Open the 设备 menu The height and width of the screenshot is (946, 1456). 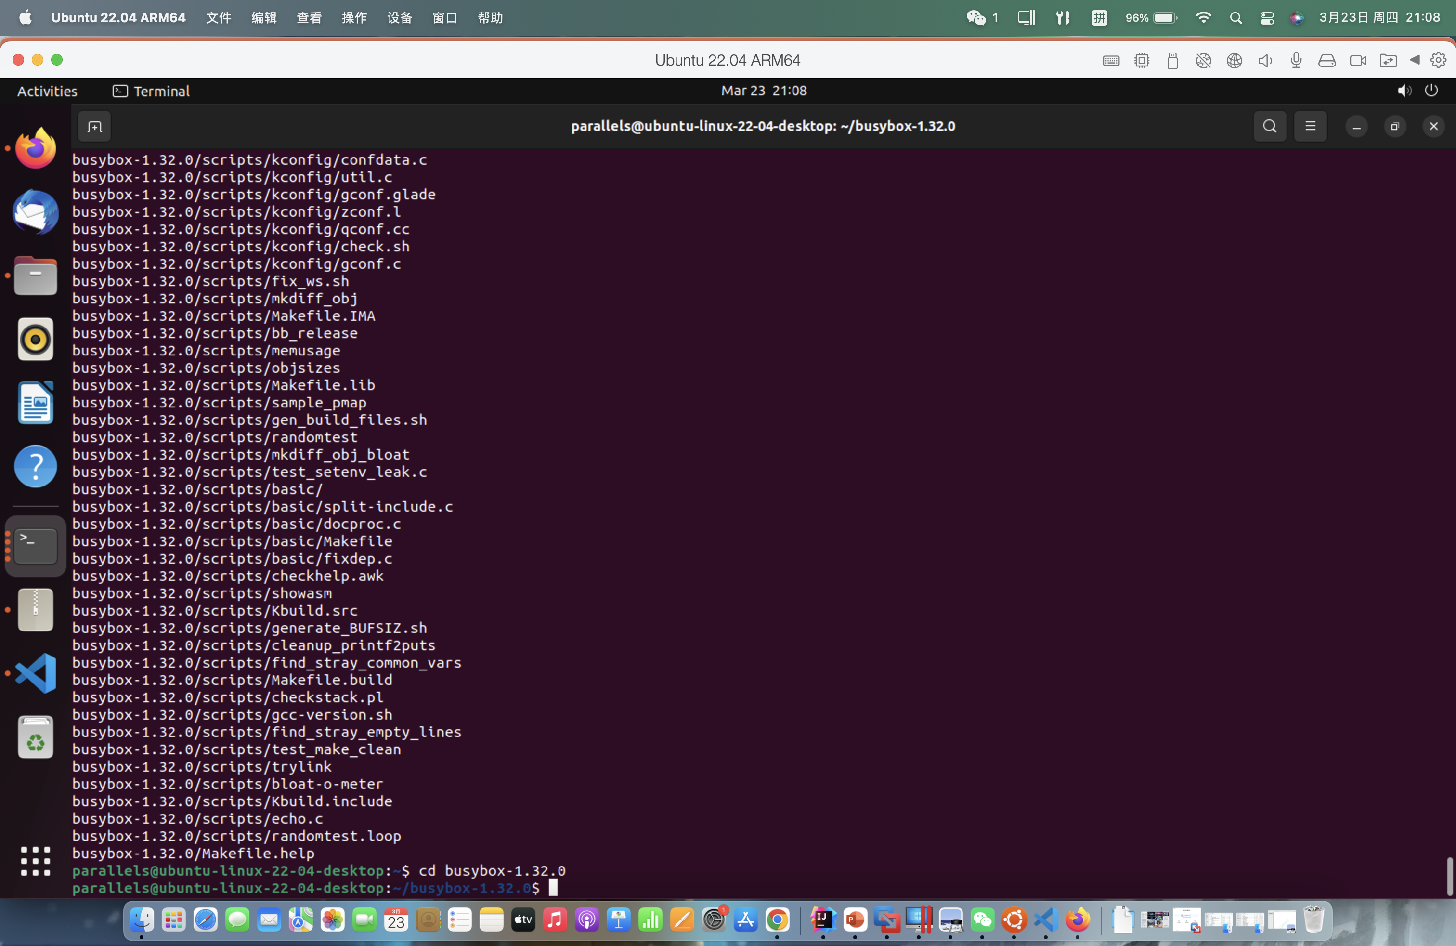click(x=400, y=18)
